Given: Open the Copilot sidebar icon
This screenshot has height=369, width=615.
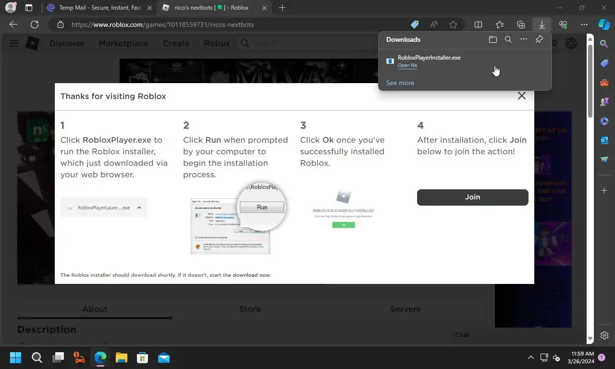Looking at the screenshot, I should coord(604,25).
